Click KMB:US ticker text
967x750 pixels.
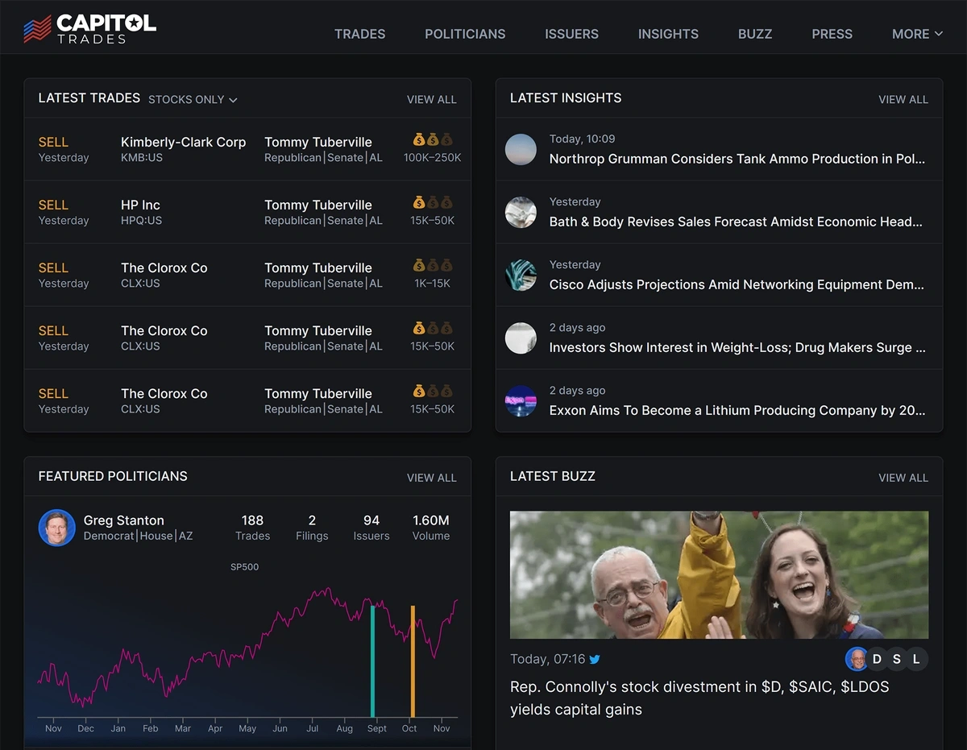pos(142,158)
